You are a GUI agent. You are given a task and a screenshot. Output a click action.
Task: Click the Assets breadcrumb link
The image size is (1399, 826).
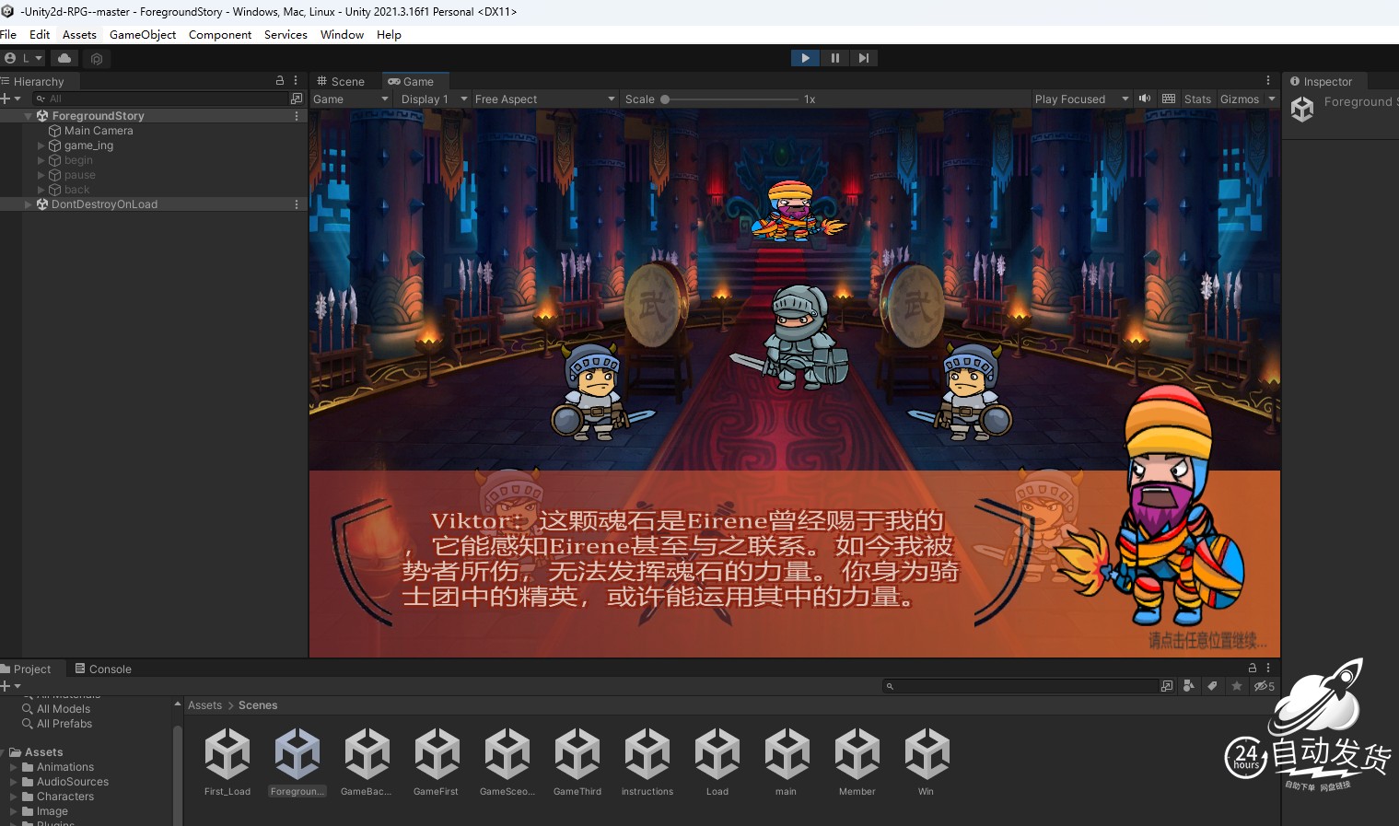(204, 705)
